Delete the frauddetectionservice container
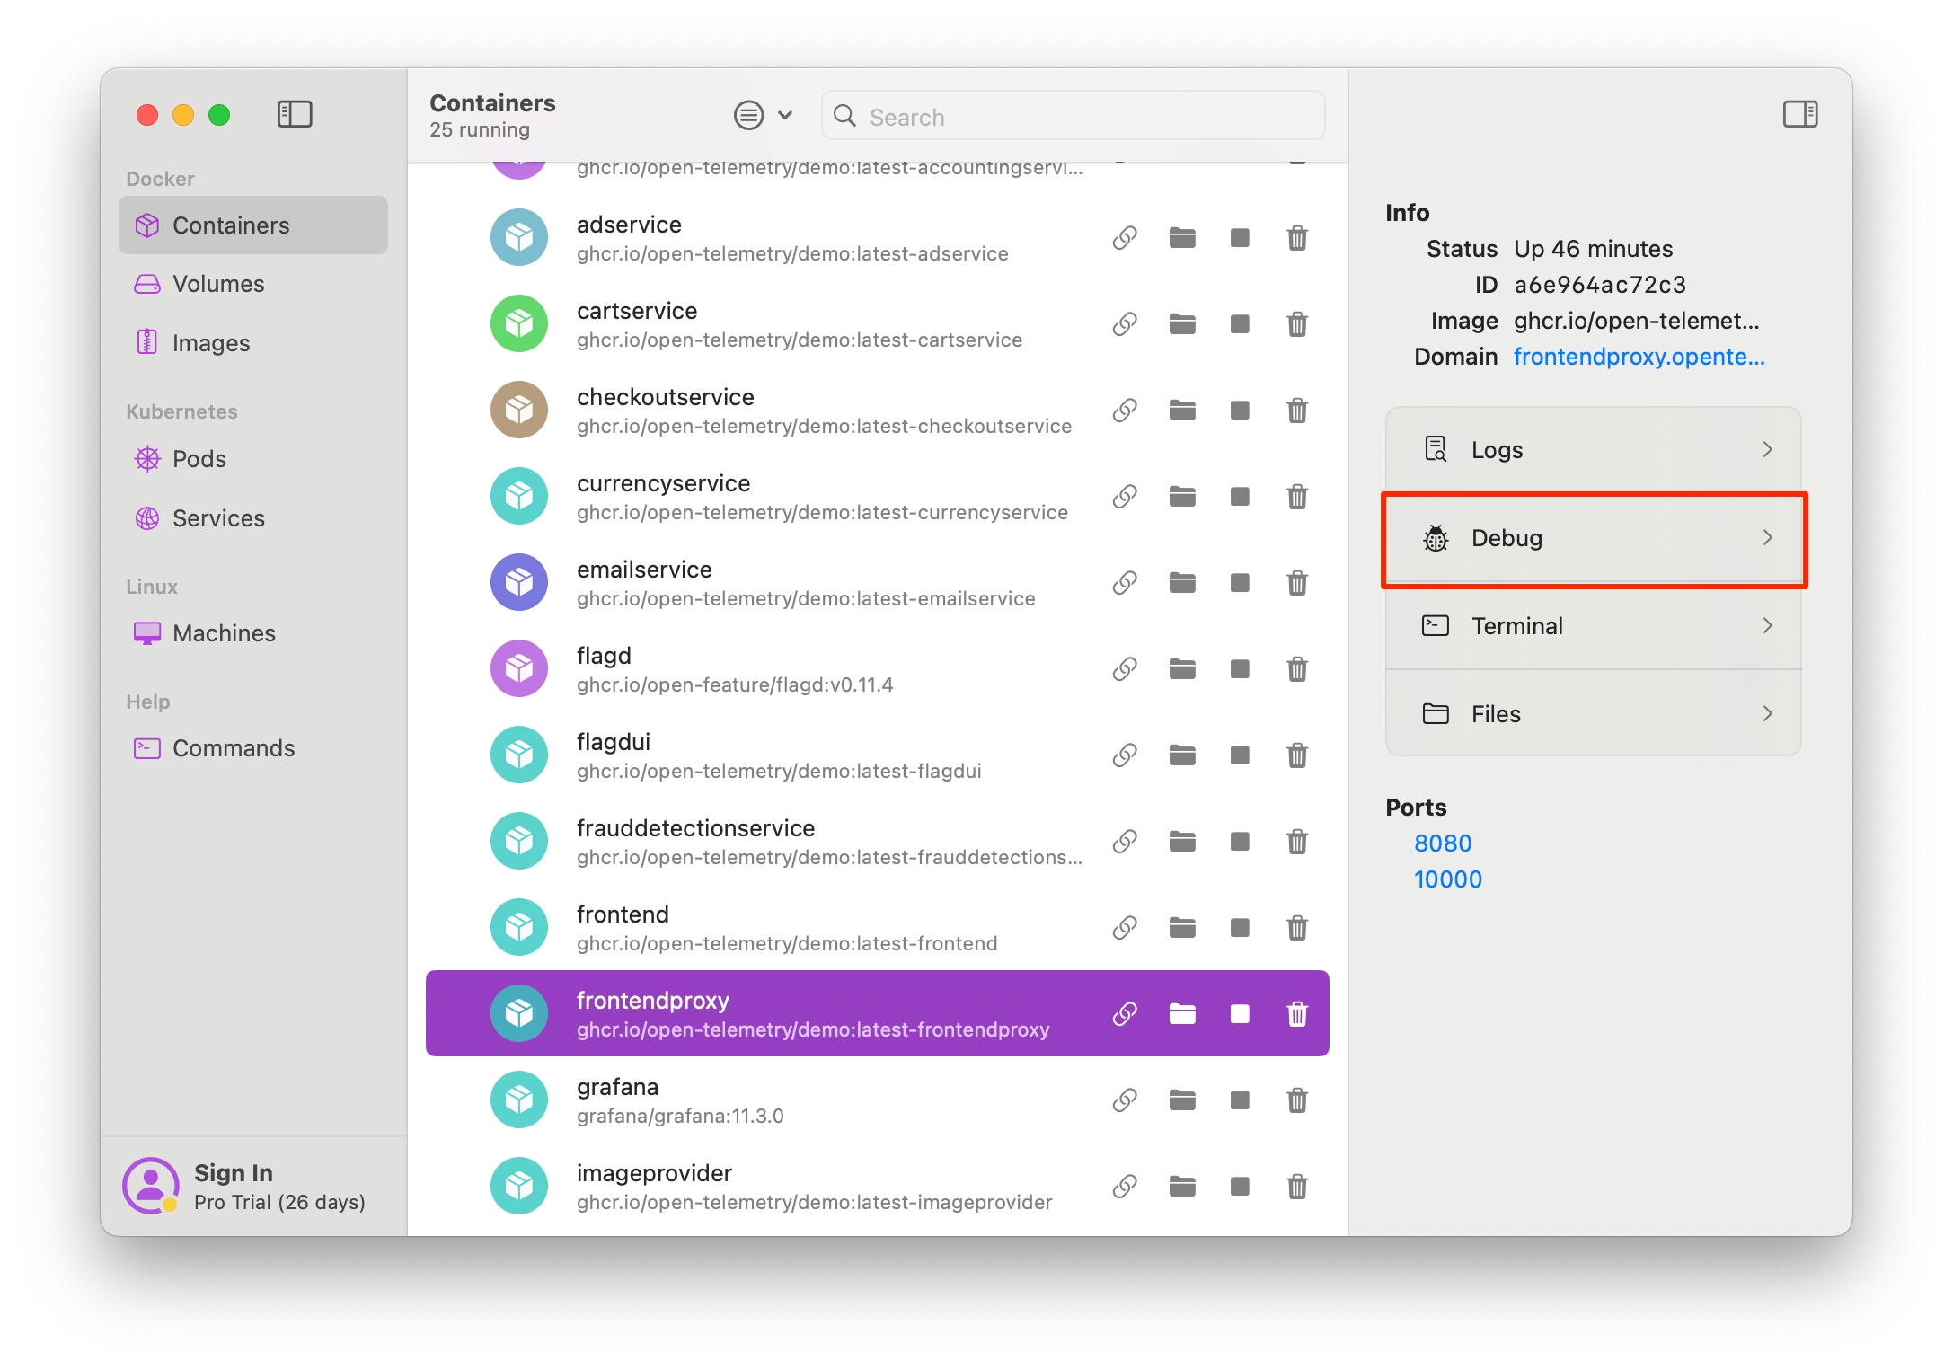Image resolution: width=1953 pixels, height=1369 pixels. (1297, 842)
